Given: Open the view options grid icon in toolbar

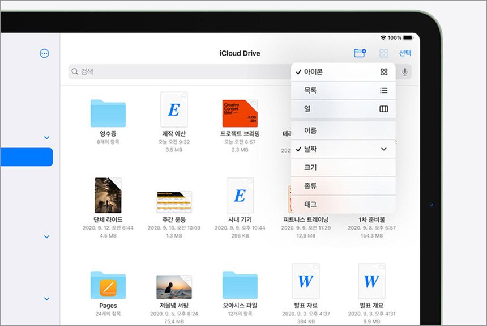Looking at the screenshot, I should point(383,53).
